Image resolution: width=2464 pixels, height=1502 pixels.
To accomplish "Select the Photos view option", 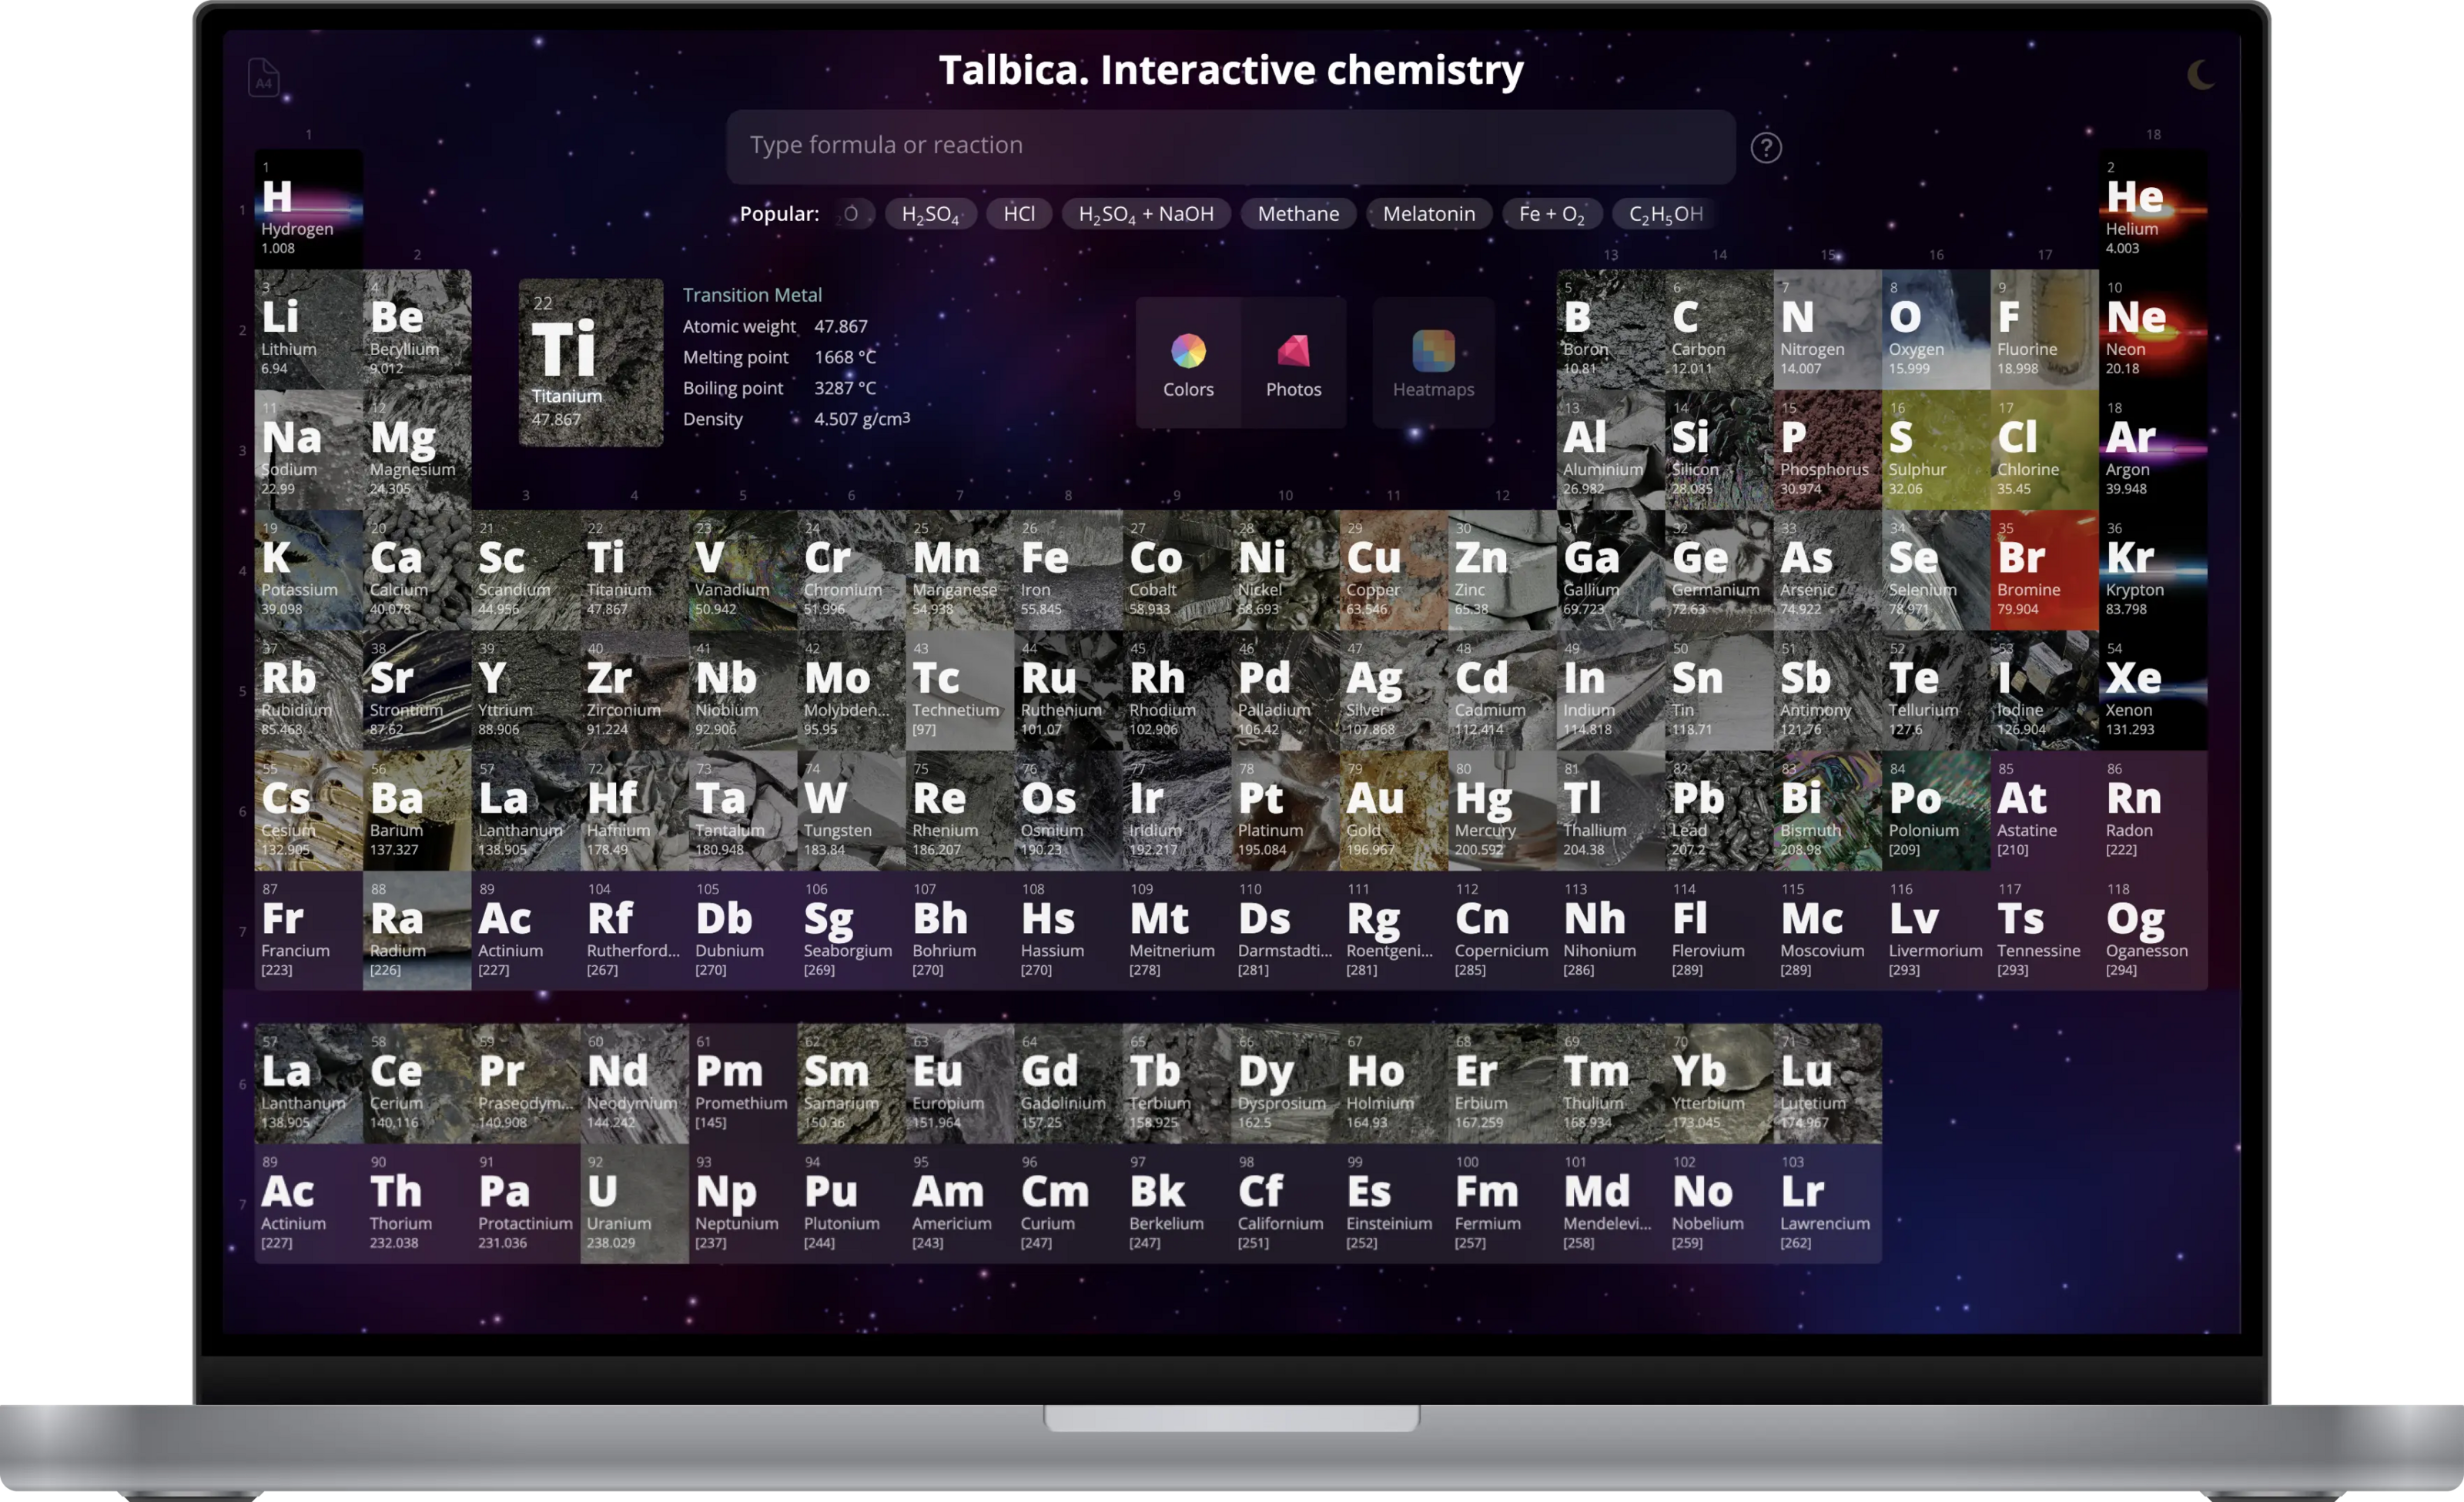I will point(1293,363).
